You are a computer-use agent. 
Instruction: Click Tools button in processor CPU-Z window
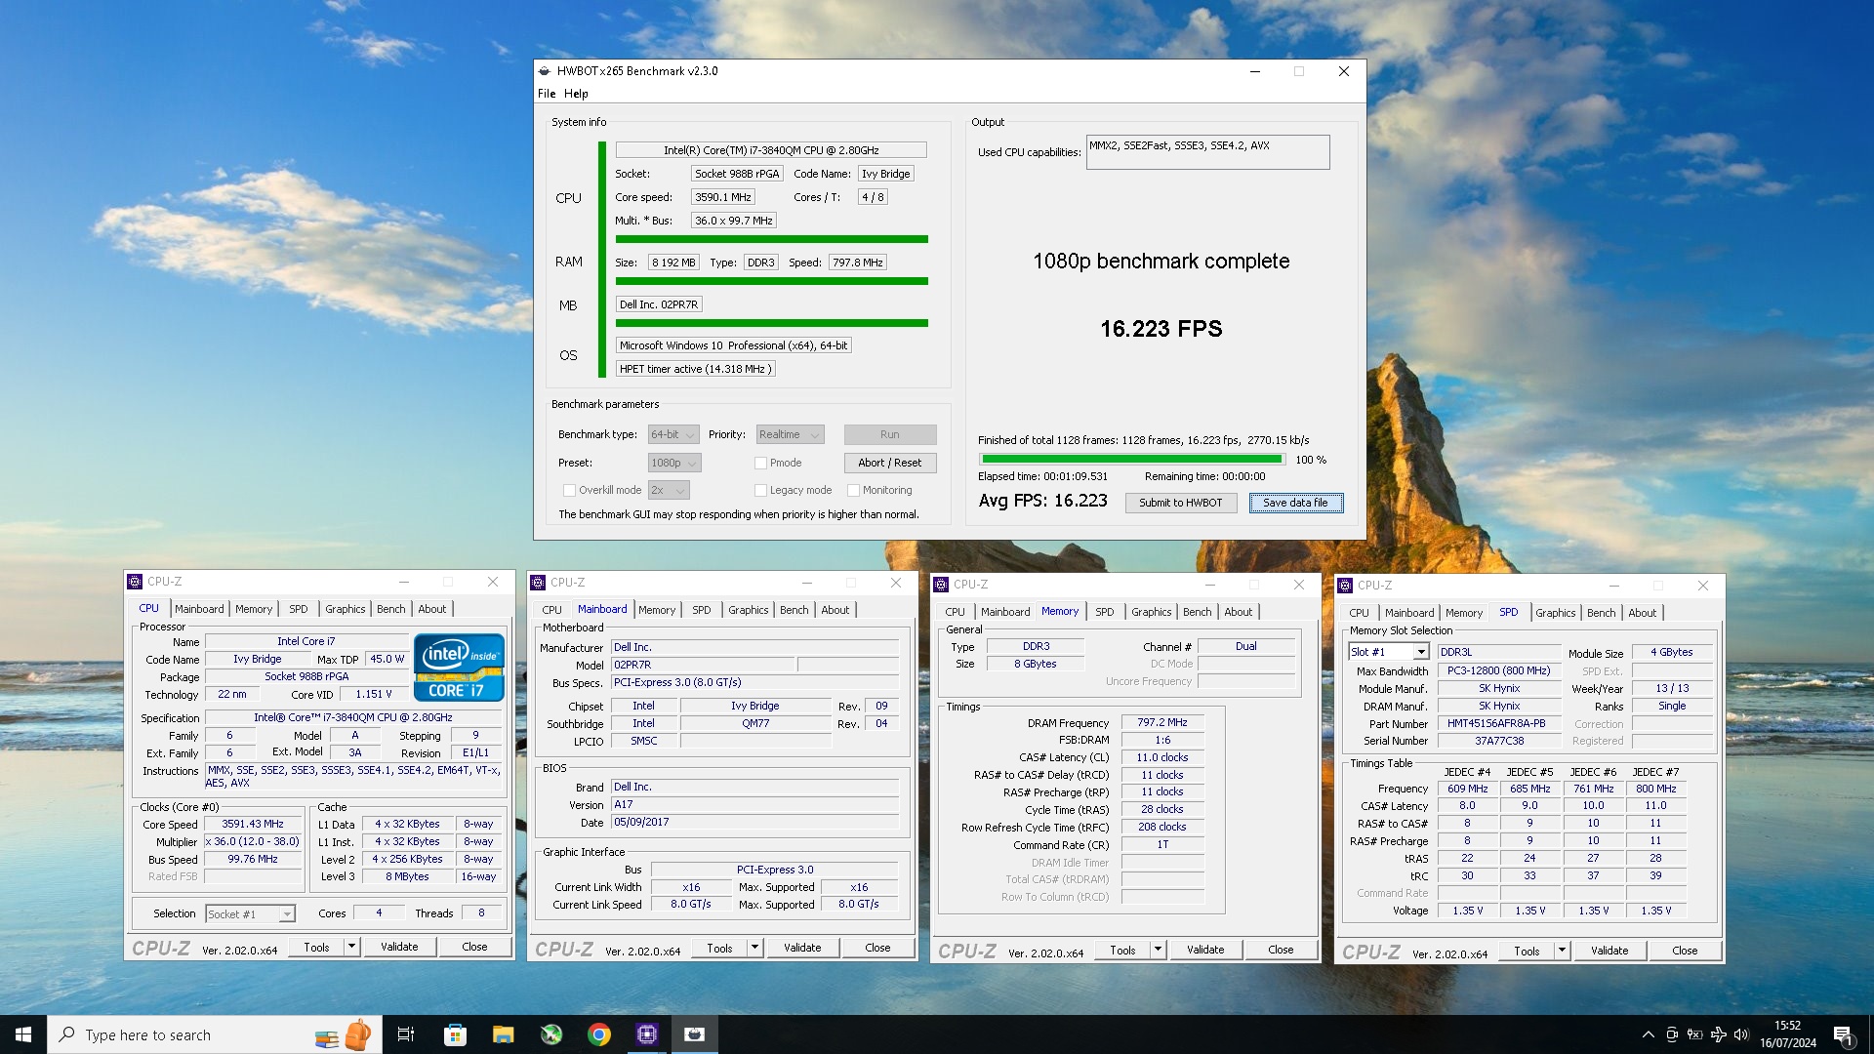(316, 948)
